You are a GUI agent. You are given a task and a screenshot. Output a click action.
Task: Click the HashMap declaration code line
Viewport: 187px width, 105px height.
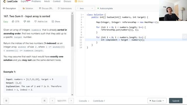(127, 22)
